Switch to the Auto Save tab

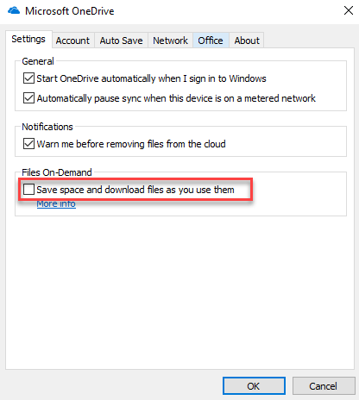click(x=121, y=41)
